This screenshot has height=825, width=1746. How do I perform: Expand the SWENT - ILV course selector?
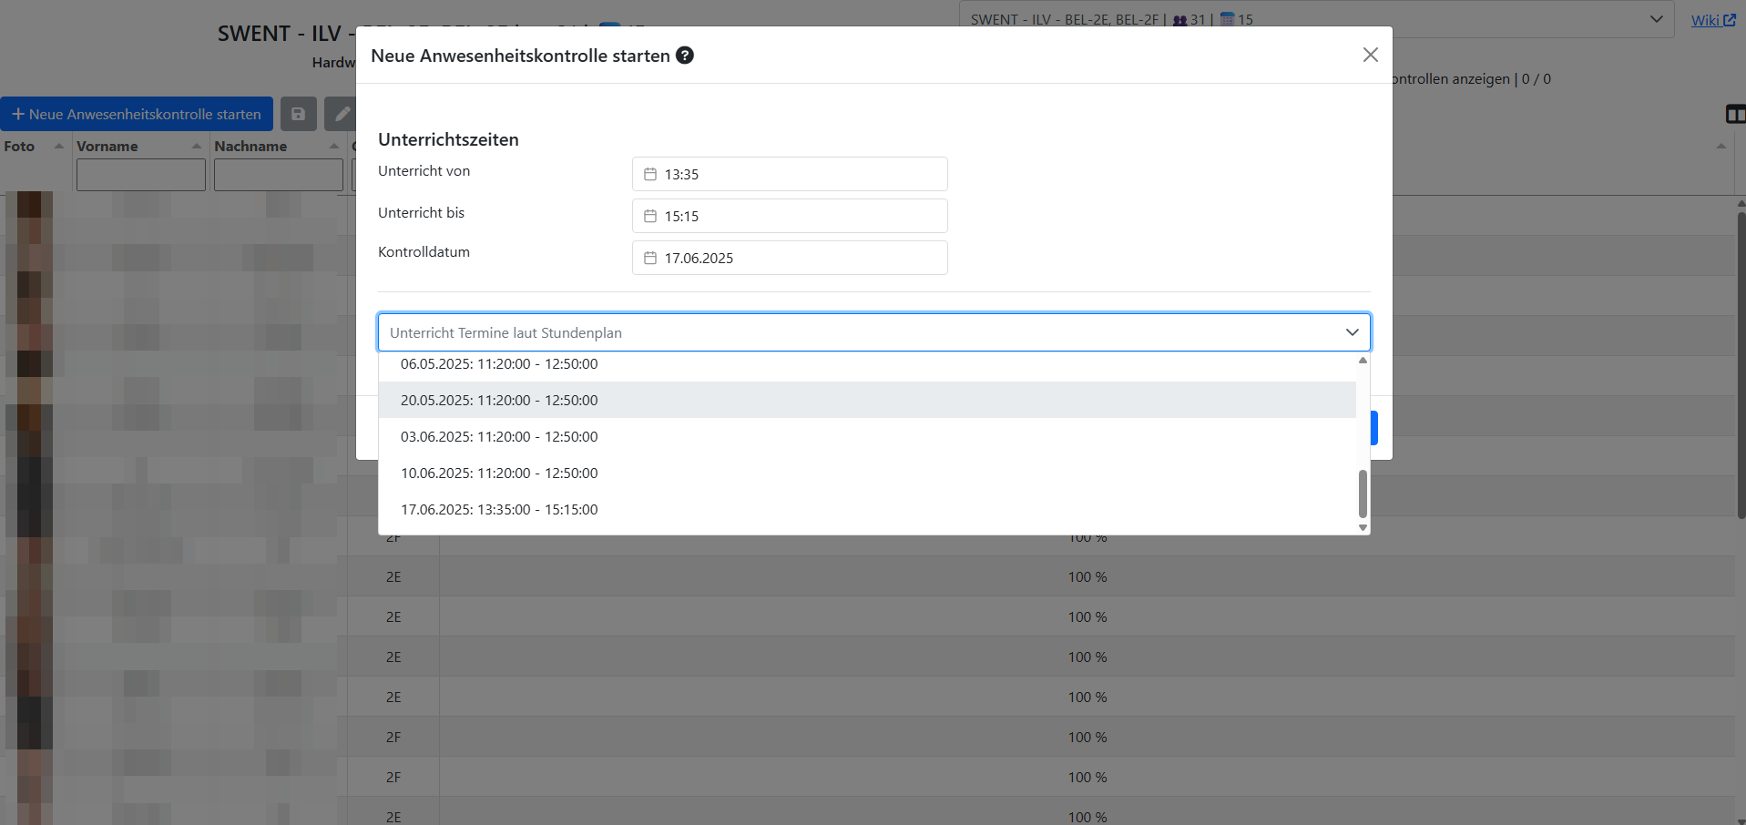click(x=1656, y=19)
